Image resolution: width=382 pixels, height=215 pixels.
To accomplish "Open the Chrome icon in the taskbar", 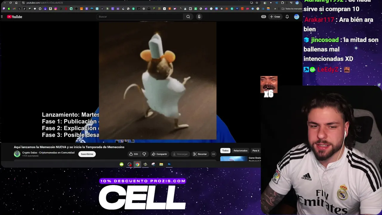I will [x=137, y=164].
